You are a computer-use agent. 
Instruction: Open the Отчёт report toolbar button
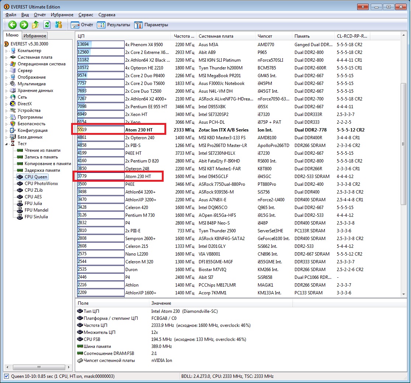pos(82,25)
